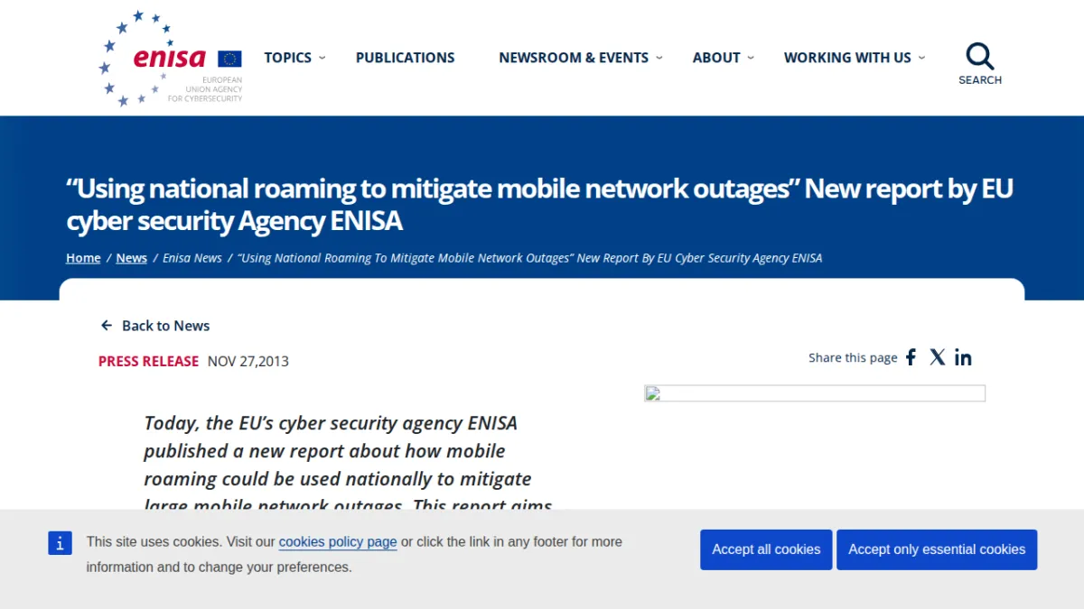Go Back to News link

pyautogui.click(x=155, y=326)
